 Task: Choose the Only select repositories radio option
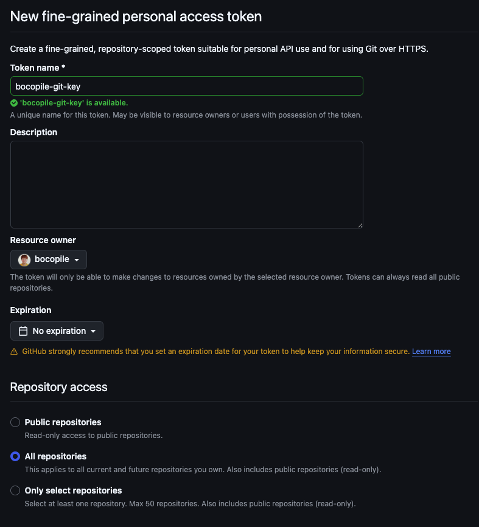coord(15,490)
